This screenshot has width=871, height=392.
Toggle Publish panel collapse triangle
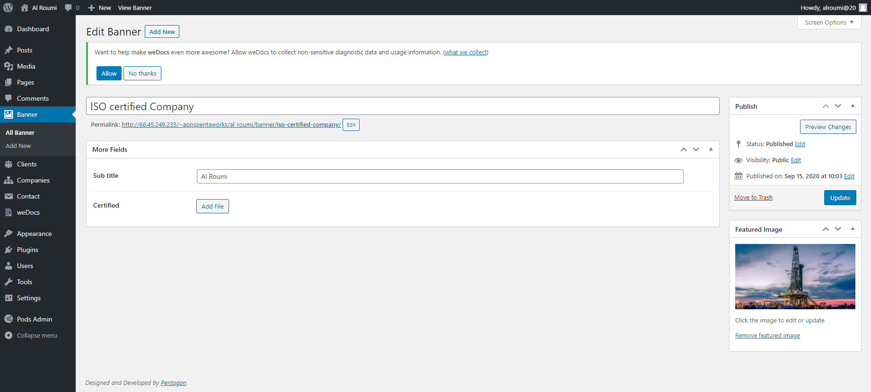pyautogui.click(x=853, y=106)
